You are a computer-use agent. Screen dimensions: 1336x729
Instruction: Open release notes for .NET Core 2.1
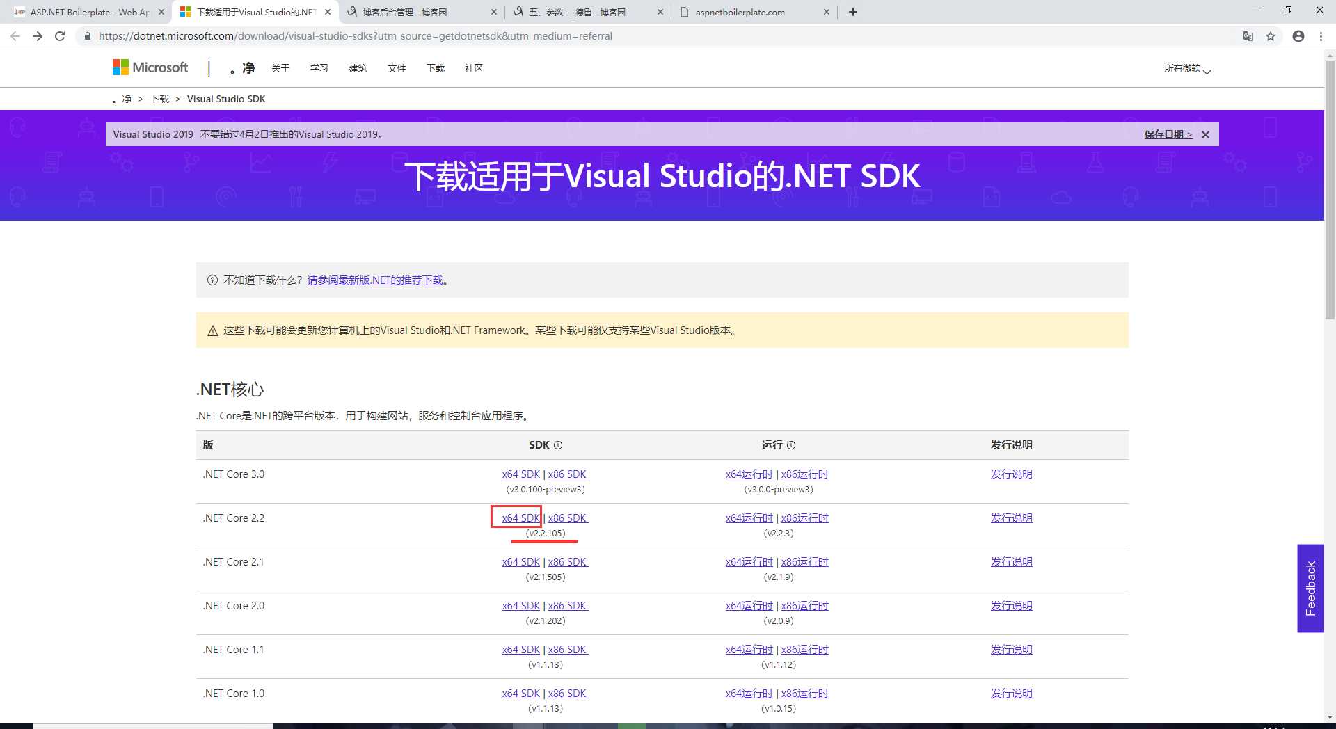[1012, 562]
